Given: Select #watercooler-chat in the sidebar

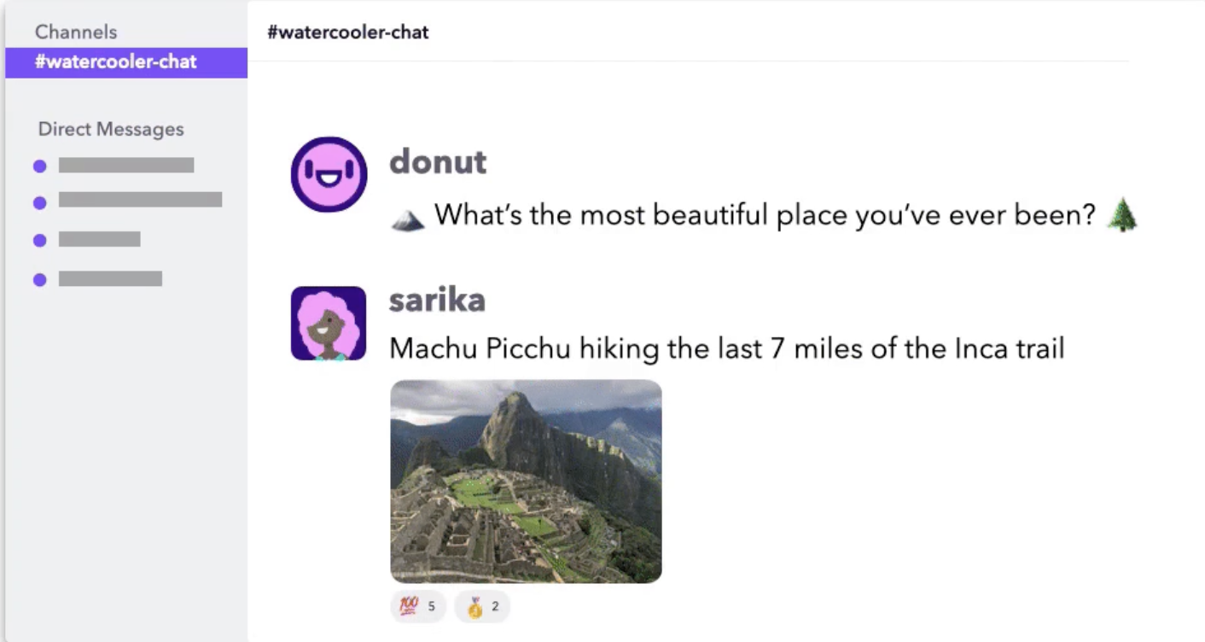Looking at the screenshot, I should 126,62.
